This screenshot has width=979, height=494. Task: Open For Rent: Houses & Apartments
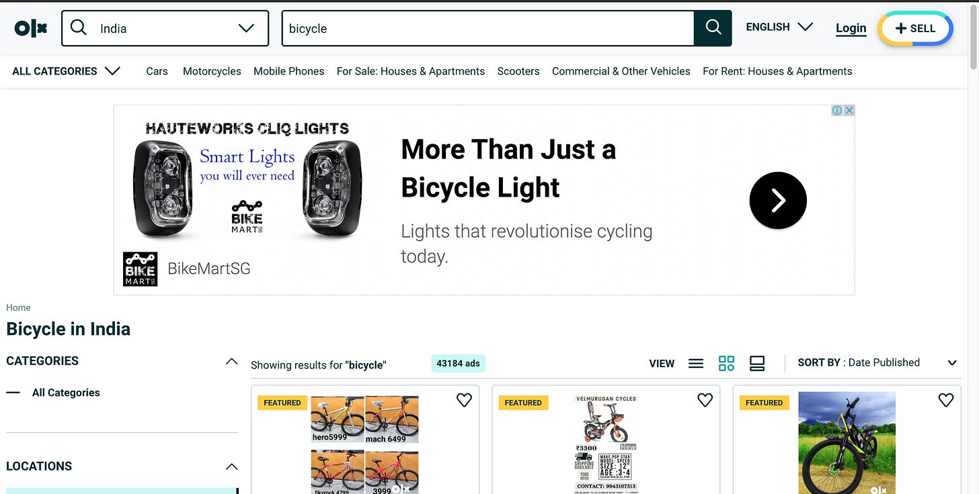tap(777, 71)
